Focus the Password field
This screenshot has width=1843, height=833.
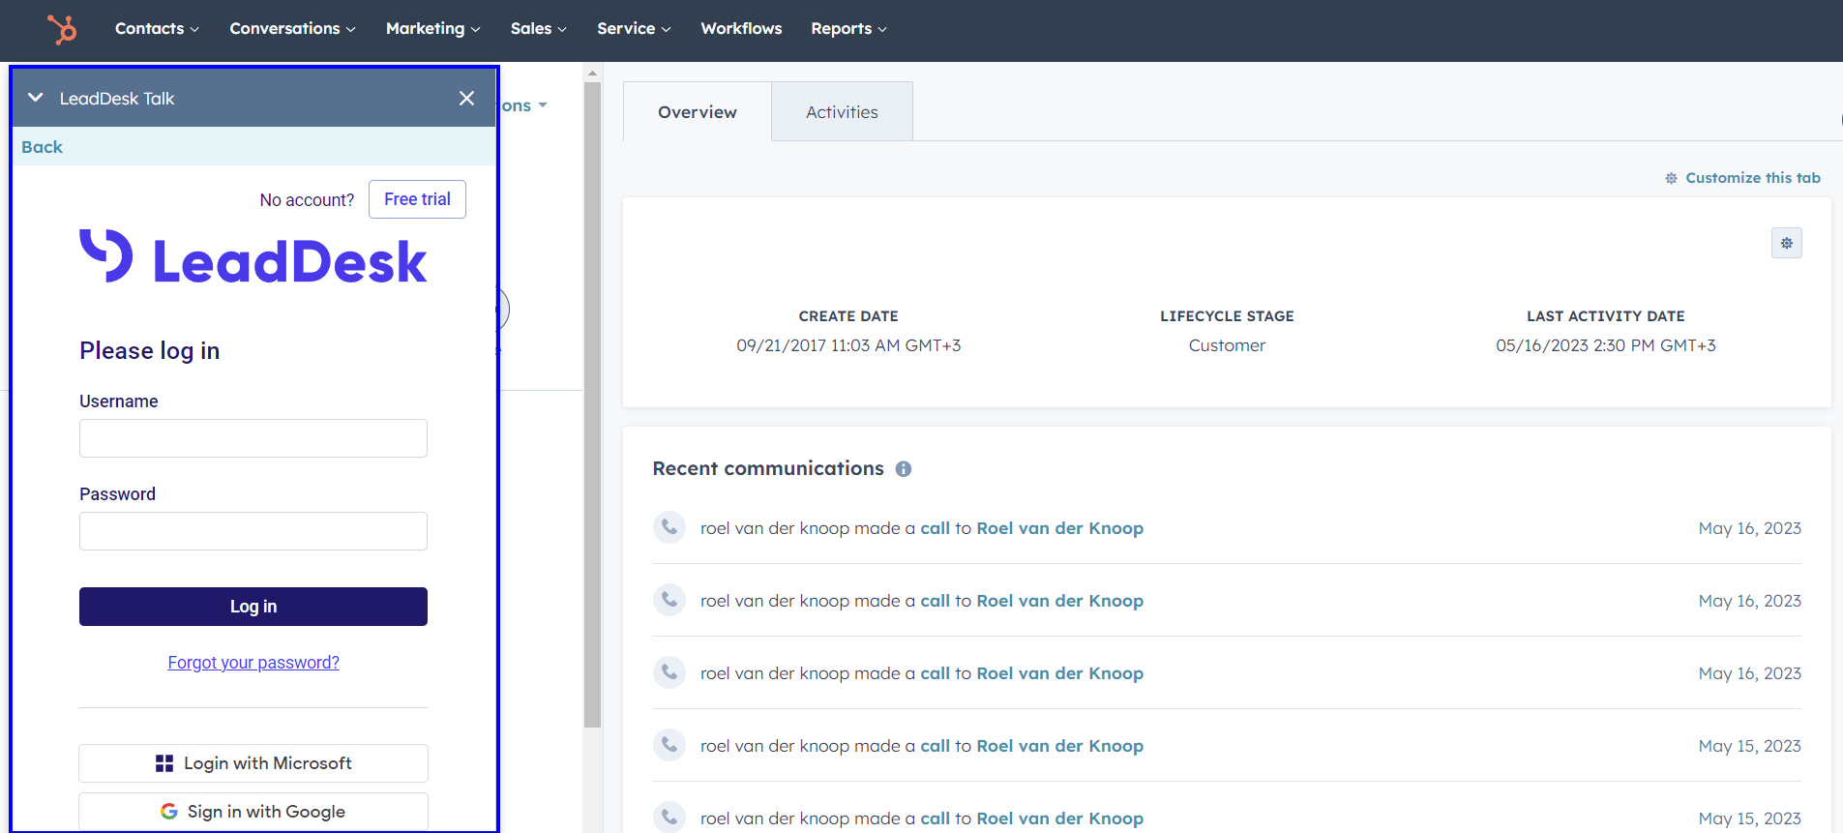pyautogui.click(x=253, y=531)
